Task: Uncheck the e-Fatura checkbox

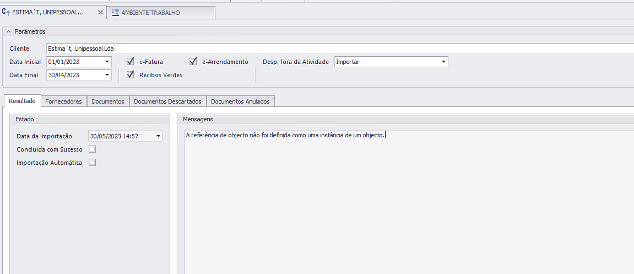Action: (x=131, y=62)
